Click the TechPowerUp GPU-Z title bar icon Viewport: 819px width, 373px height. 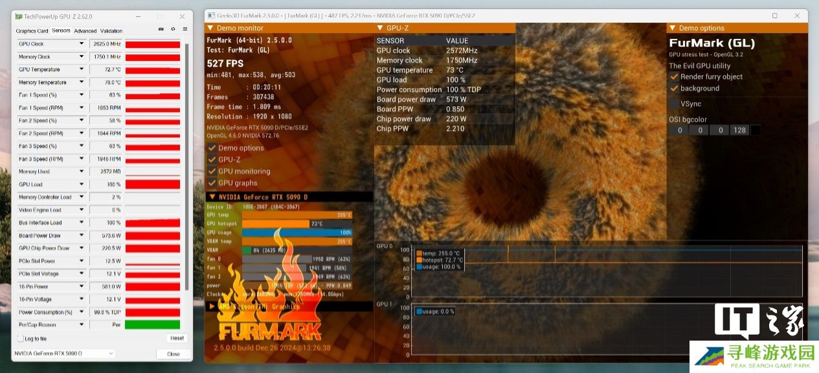click(19, 16)
